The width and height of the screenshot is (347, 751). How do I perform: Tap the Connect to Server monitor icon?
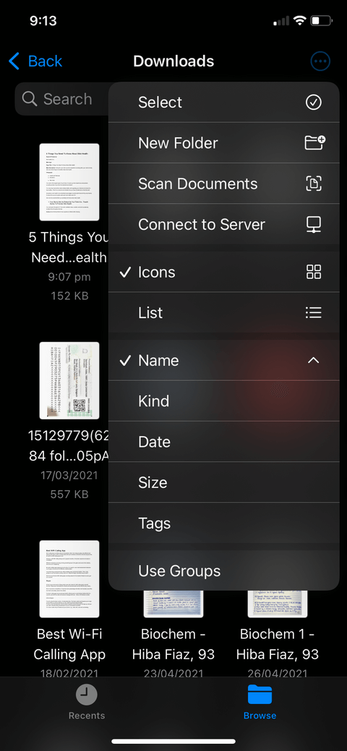coord(314,224)
